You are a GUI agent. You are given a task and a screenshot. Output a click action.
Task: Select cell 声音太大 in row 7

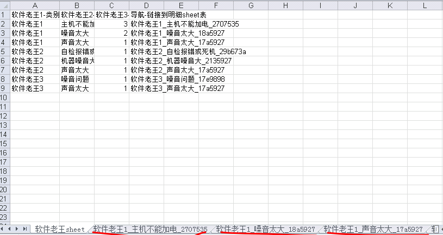[77, 70]
